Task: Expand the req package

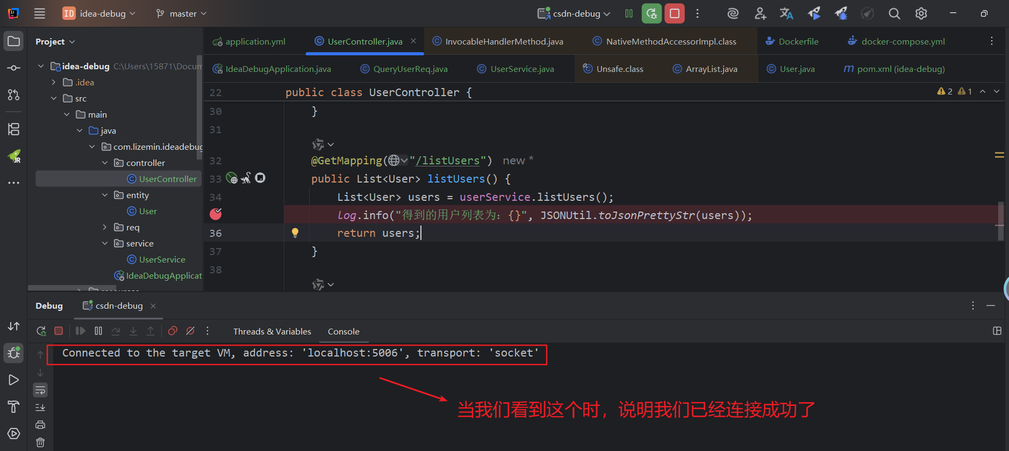Action: [105, 227]
